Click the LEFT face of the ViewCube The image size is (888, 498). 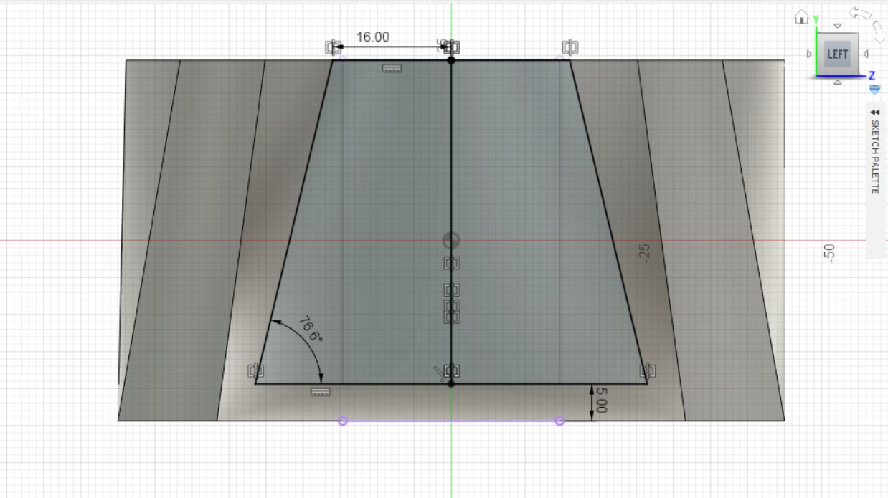tap(837, 54)
